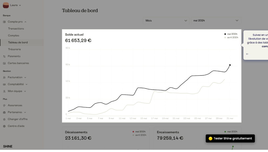Click the latest data point on balance chart
The image size is (268, 152).
(230, 65)
